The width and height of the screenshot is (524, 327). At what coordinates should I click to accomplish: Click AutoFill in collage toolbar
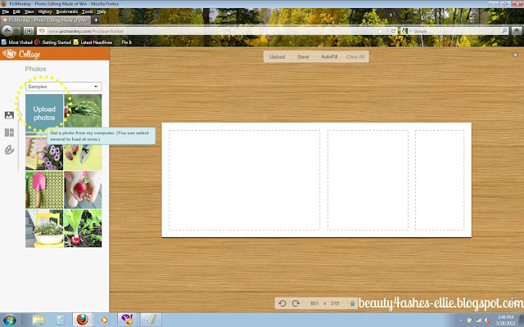tap(329, 56)
